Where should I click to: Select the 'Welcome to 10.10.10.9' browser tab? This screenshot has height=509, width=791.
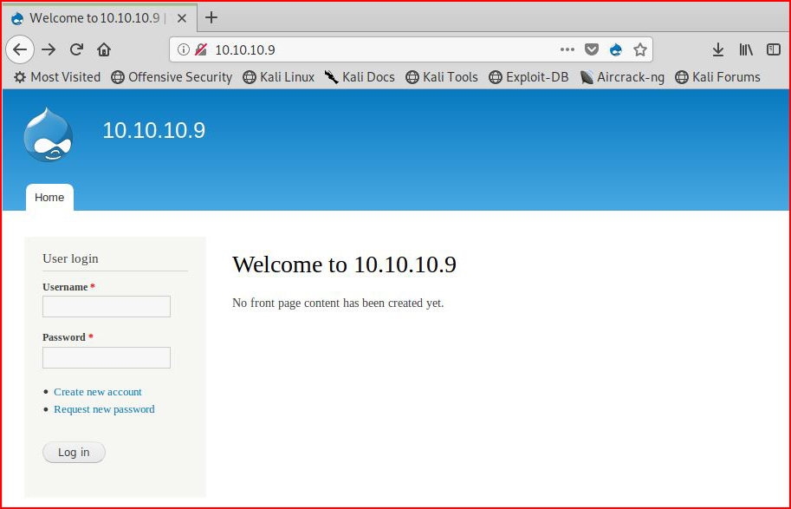[100, 18]
